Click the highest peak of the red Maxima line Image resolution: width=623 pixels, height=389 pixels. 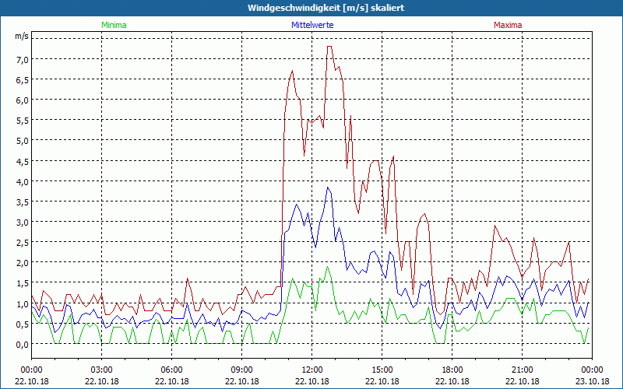pos(329,47)
